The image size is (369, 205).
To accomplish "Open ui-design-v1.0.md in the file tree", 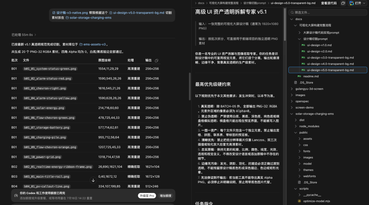I will coord(319,45).
